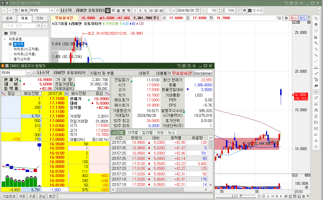Toggle daily 일 period button

(108, 11)
